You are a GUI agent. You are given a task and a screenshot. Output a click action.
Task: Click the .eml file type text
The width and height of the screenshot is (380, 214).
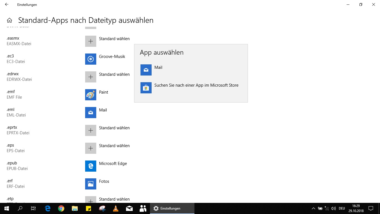(11, 110)
